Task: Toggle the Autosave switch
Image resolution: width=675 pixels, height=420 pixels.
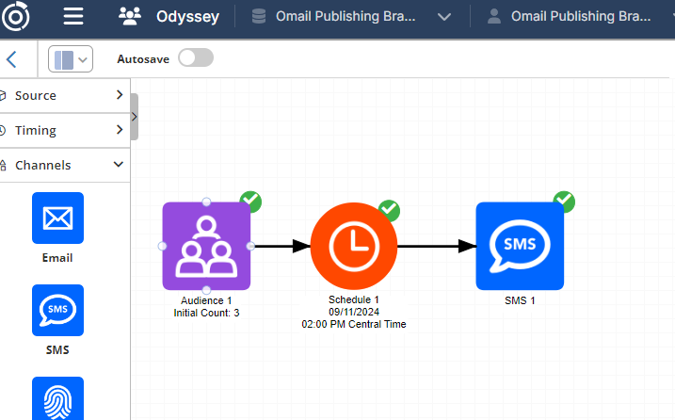Action: (196, 58)
